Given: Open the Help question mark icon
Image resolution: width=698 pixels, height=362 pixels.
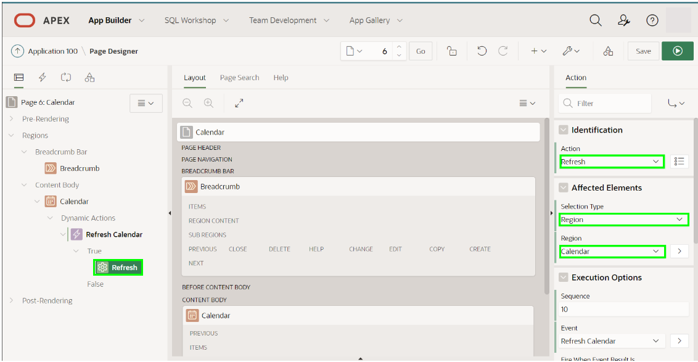Looking at the screenshot, I should click(x=652, y=20).
